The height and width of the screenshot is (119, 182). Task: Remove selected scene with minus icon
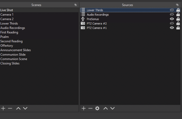click(x=10, y=108)
